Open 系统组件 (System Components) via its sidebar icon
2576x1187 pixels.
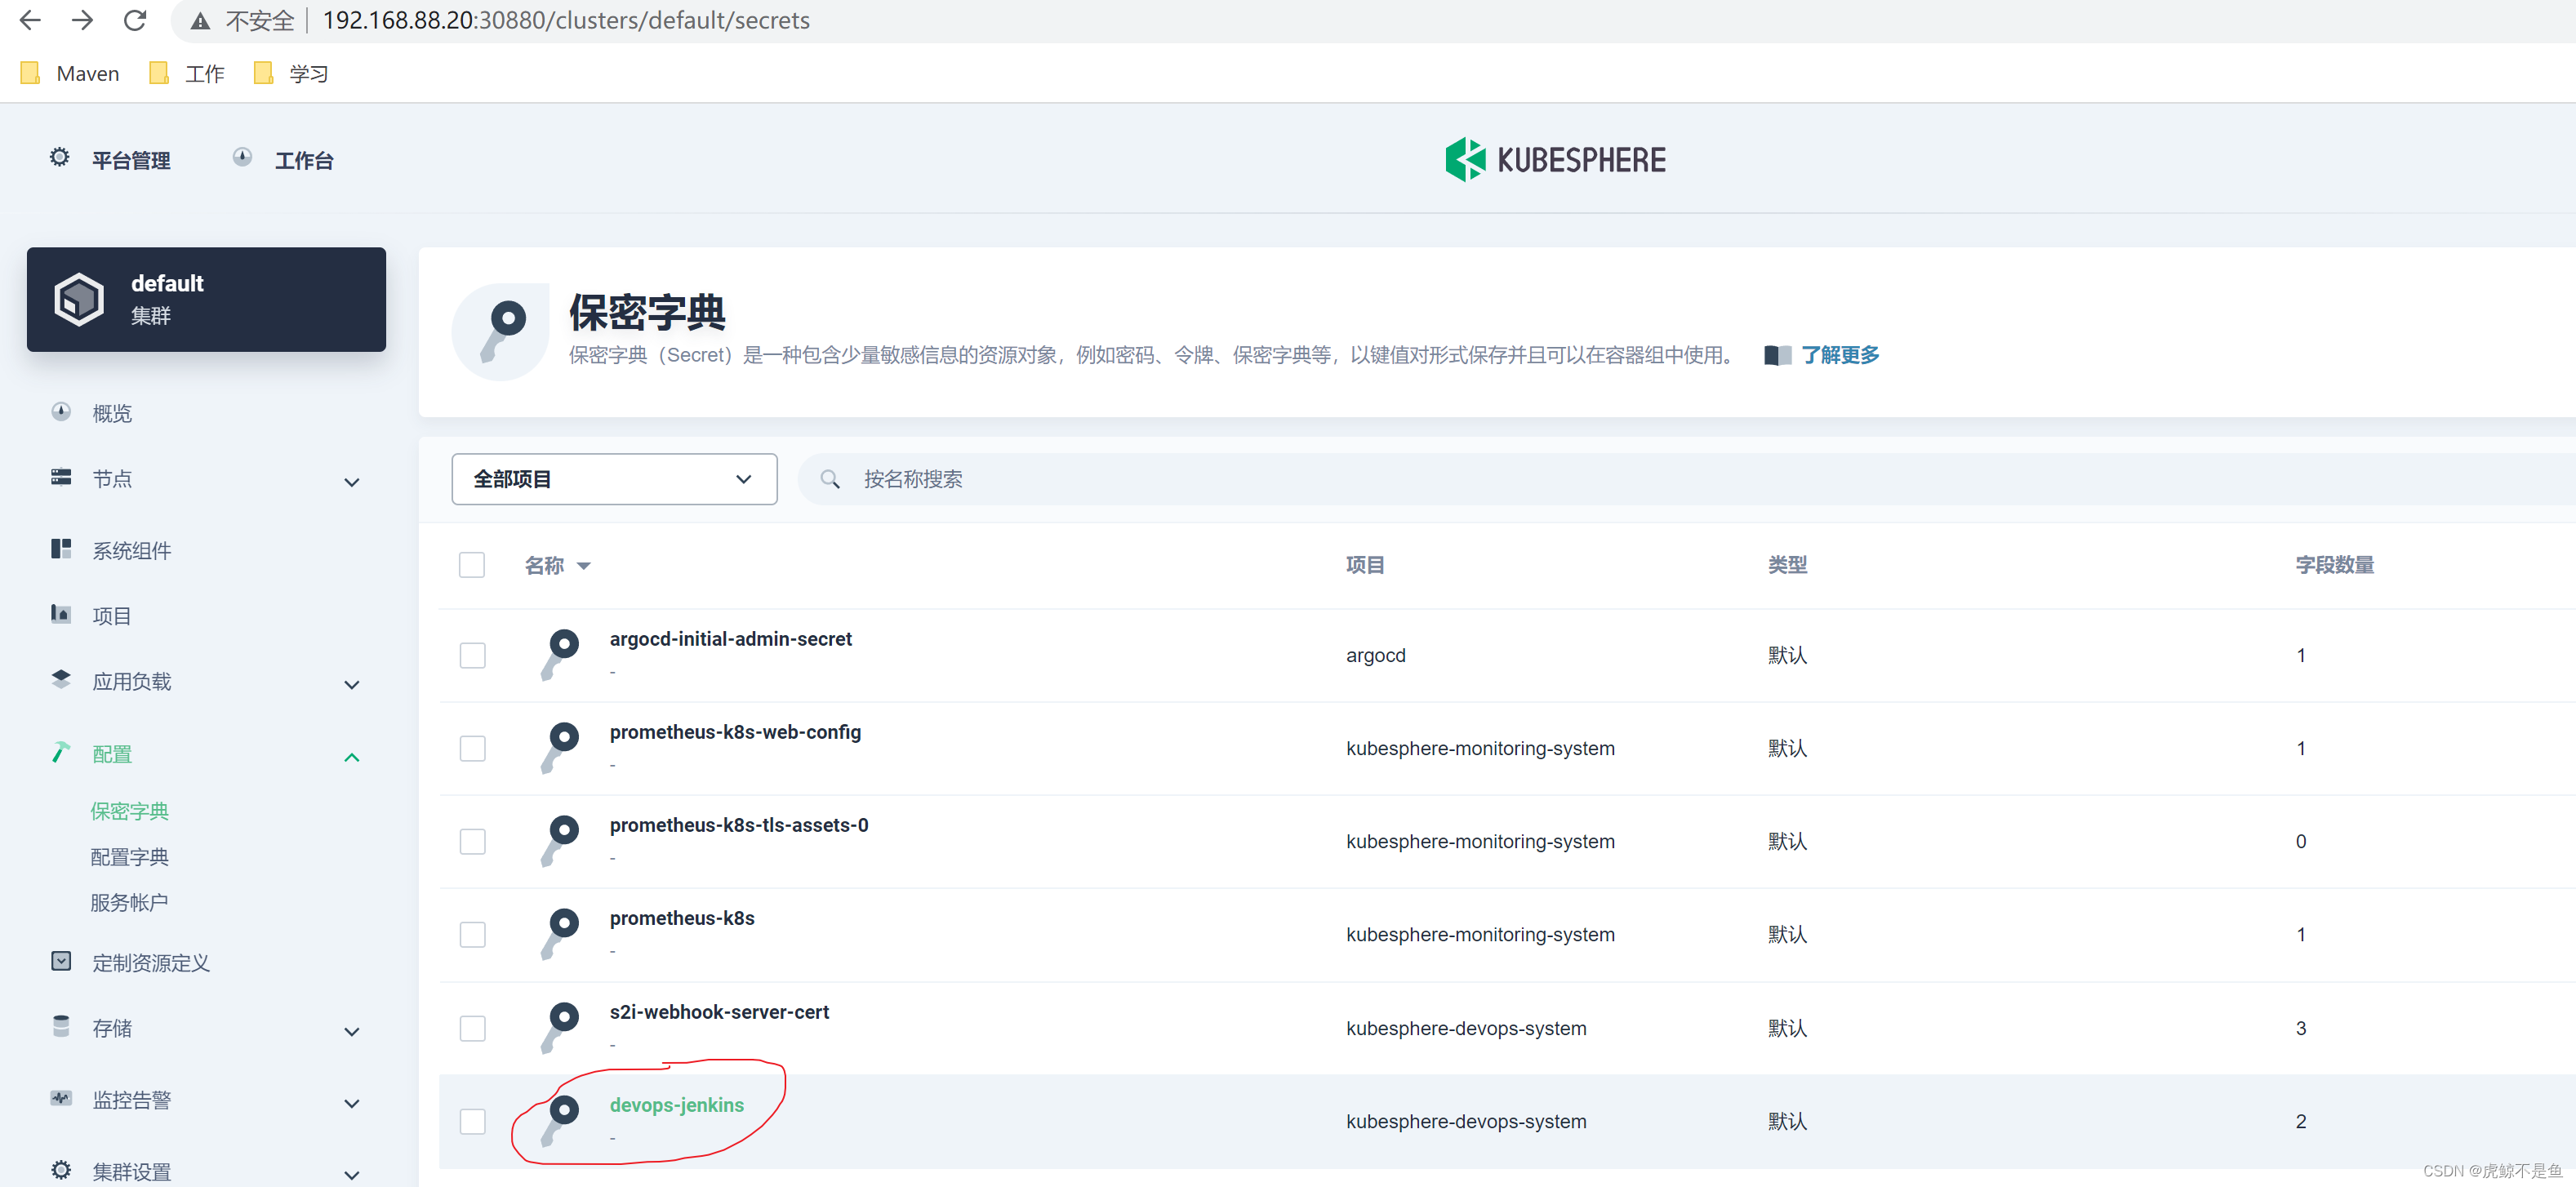point(61,548)
